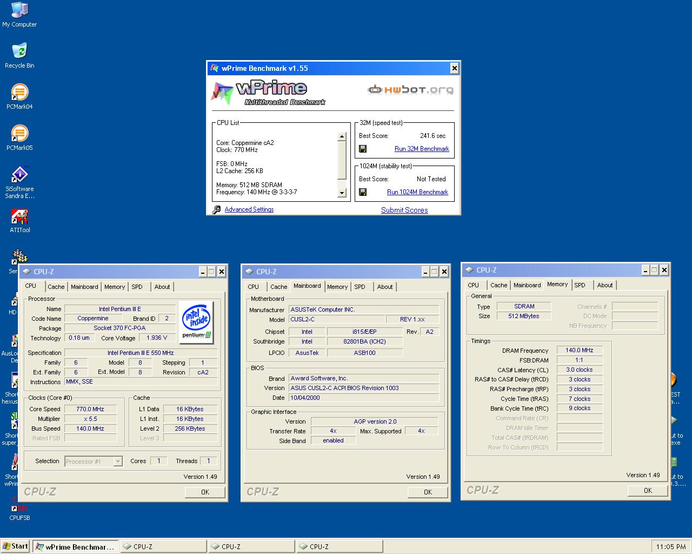Switch to SPD tab in the CPU tab CPU-Z window
This screenshot has height=554, width=692.
tap(137, 287)
